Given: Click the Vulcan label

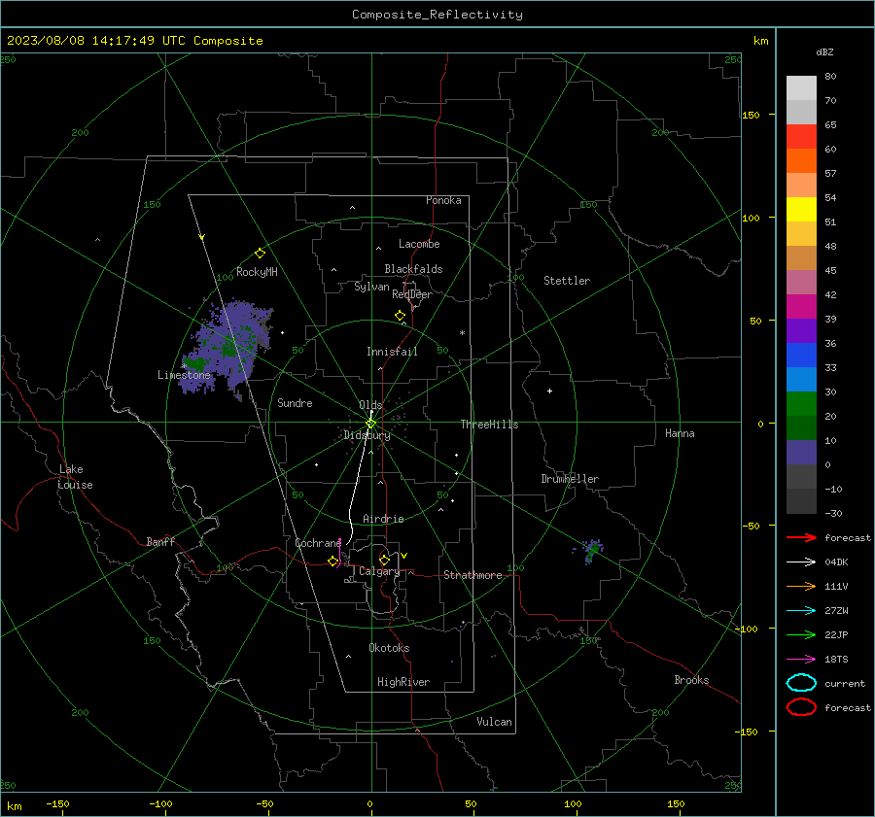Looking at the screenshot, I should coord(494,722).
